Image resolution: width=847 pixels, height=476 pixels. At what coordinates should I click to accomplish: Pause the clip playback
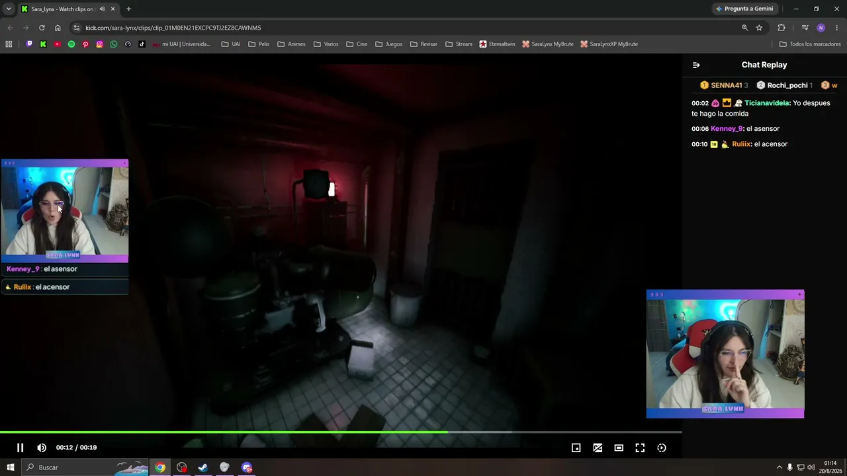pyautogui.click(x=20, y=448)
